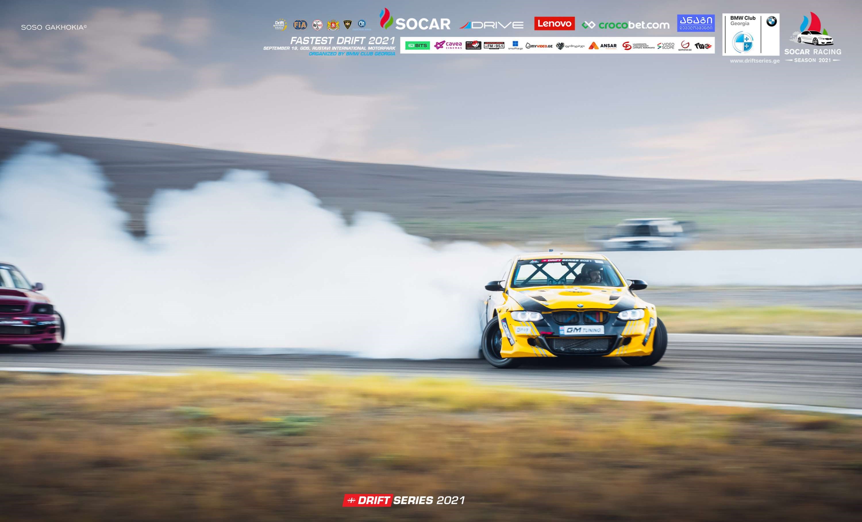The height and width of the screenshot is (522, 862).
Task: Click the black BMW roundel logo
Action: click(x=771, y=22)
